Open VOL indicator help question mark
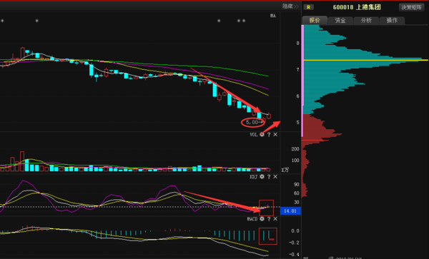Screen dimensions: 429x259 (x=269, y=135)
